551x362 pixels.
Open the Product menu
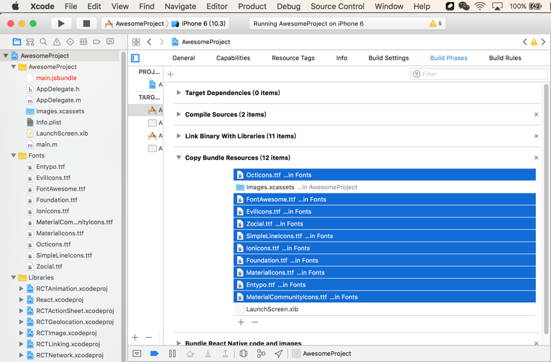click(252, 6)
